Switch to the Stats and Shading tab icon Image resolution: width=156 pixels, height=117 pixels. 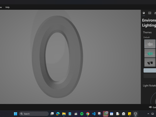(150, 13)
